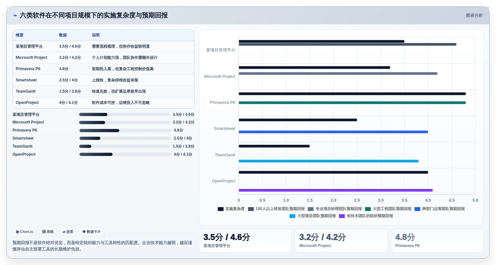
Task: Click the 某项目管理平台 progress bar
Action: pos(124,114)
